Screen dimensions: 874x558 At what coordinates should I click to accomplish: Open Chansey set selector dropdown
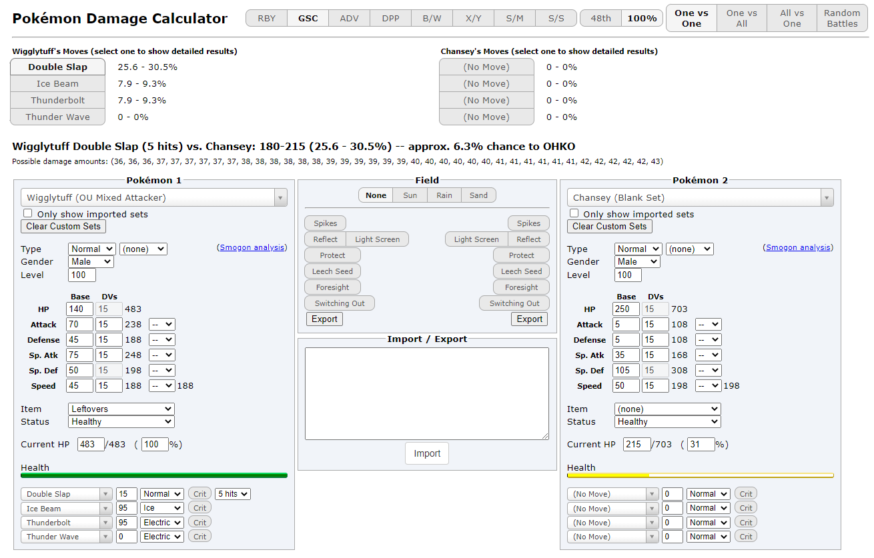700,197
